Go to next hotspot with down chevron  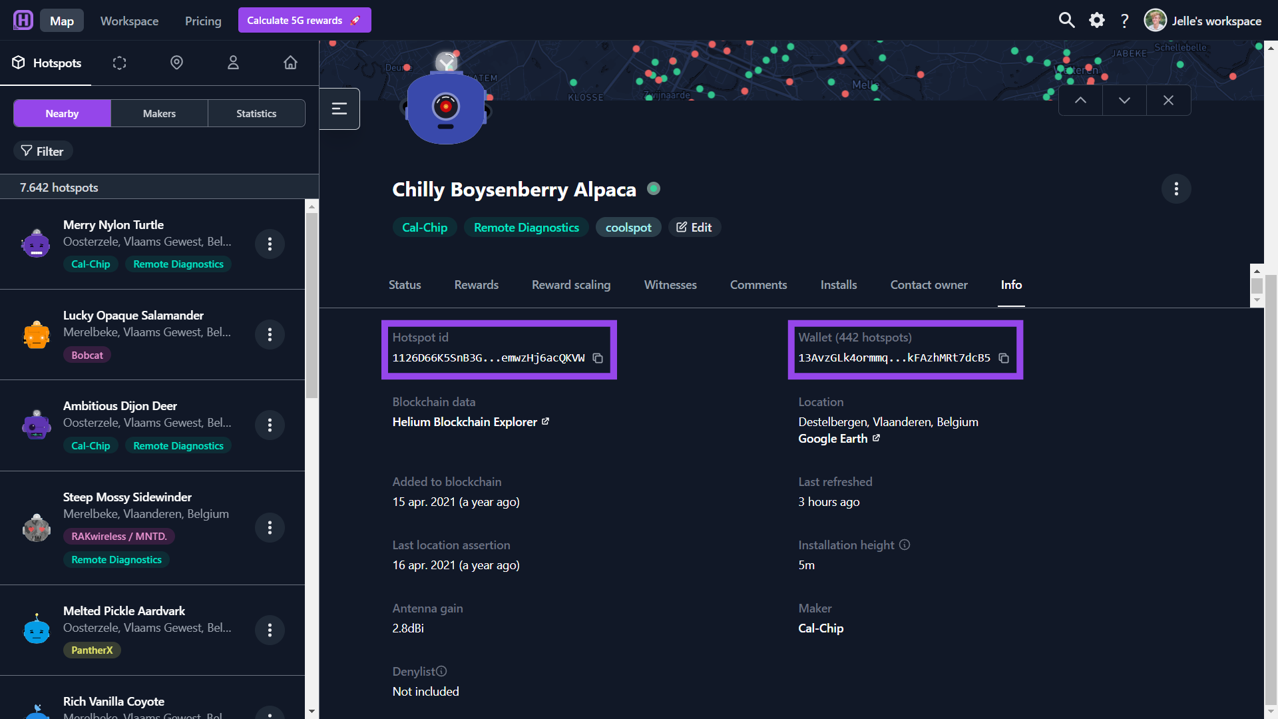tap(1124, 100)
